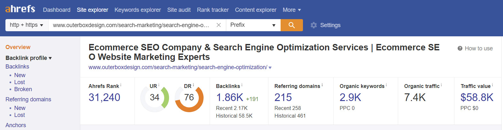Click Historical 58.5K backlinks text
Viewport: 503px width, 130px height.
(x=234, y=116)
